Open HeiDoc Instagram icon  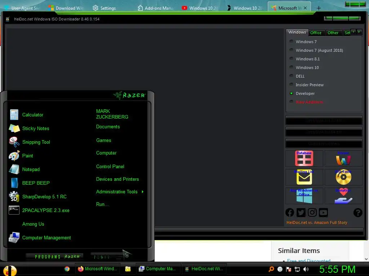pyautogui.click(x=312, y=213)
